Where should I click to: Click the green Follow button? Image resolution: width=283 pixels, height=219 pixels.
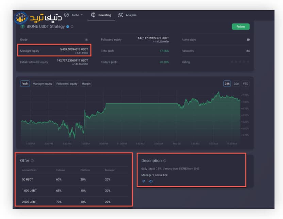[240, 27]
